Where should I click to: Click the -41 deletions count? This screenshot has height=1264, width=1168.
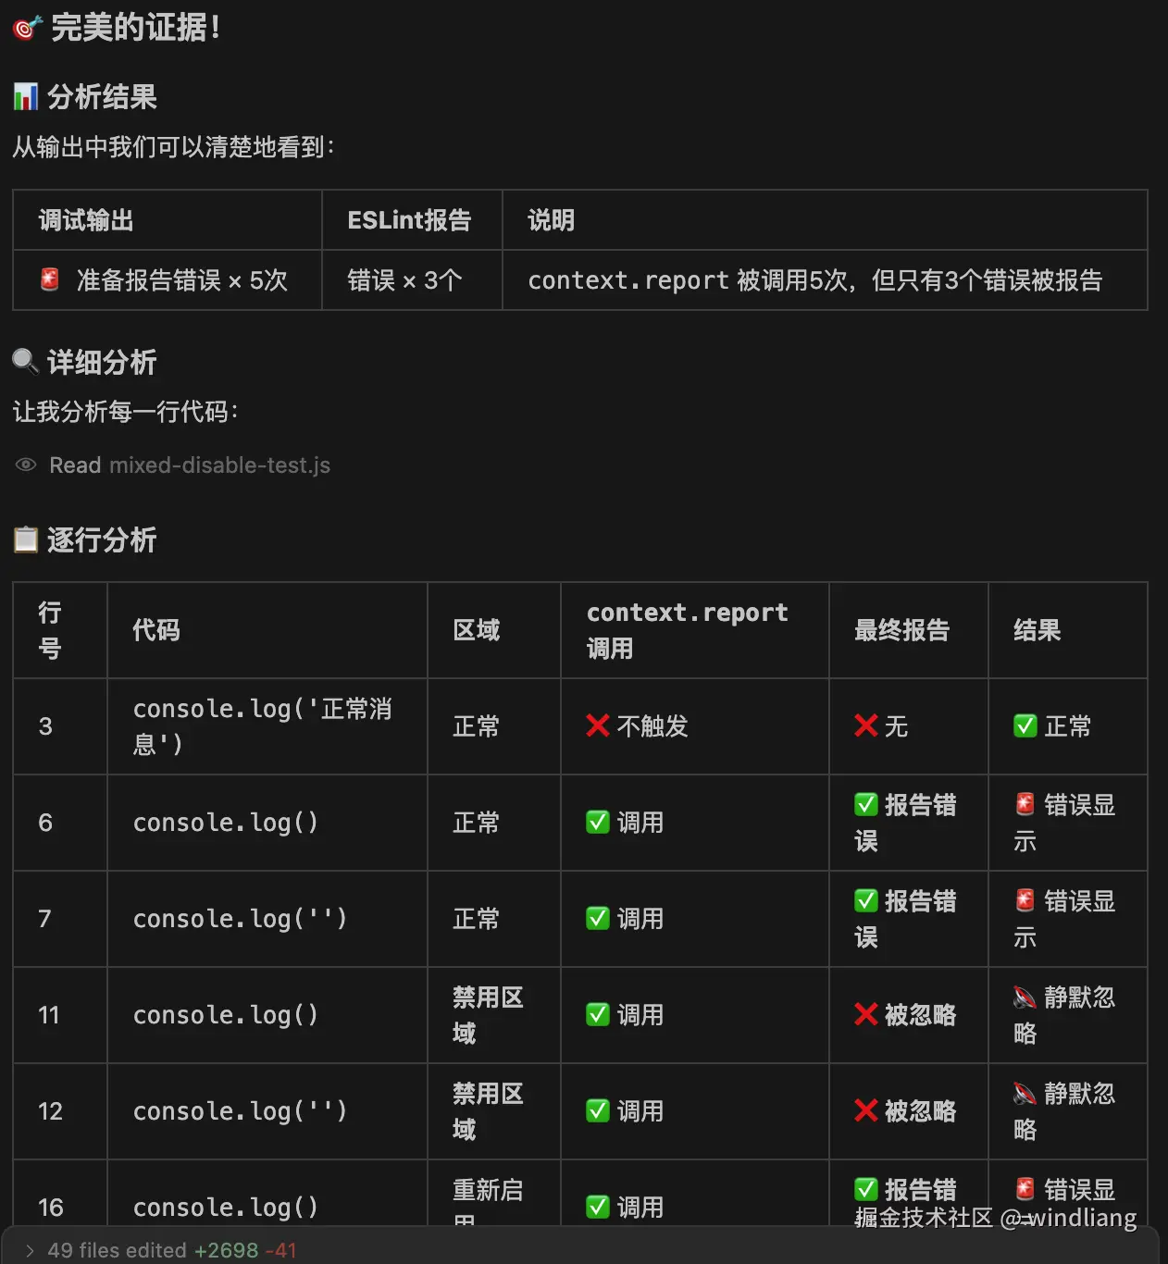point(280,1250)
